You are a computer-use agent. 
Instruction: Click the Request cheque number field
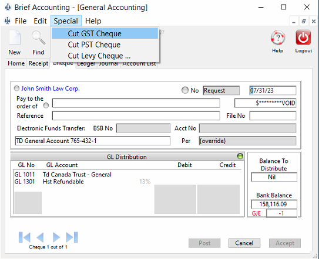point(221,90)
